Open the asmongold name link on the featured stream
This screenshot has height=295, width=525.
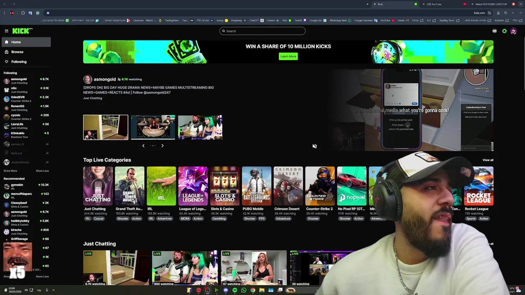(x=105, y=79)
